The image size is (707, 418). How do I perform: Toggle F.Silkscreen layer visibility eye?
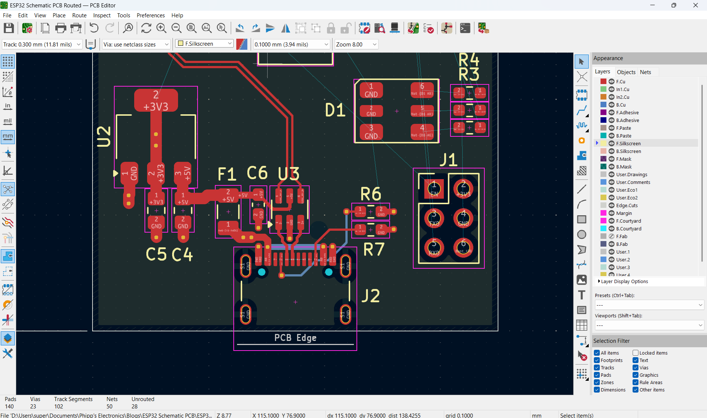[x=612, y=143]
